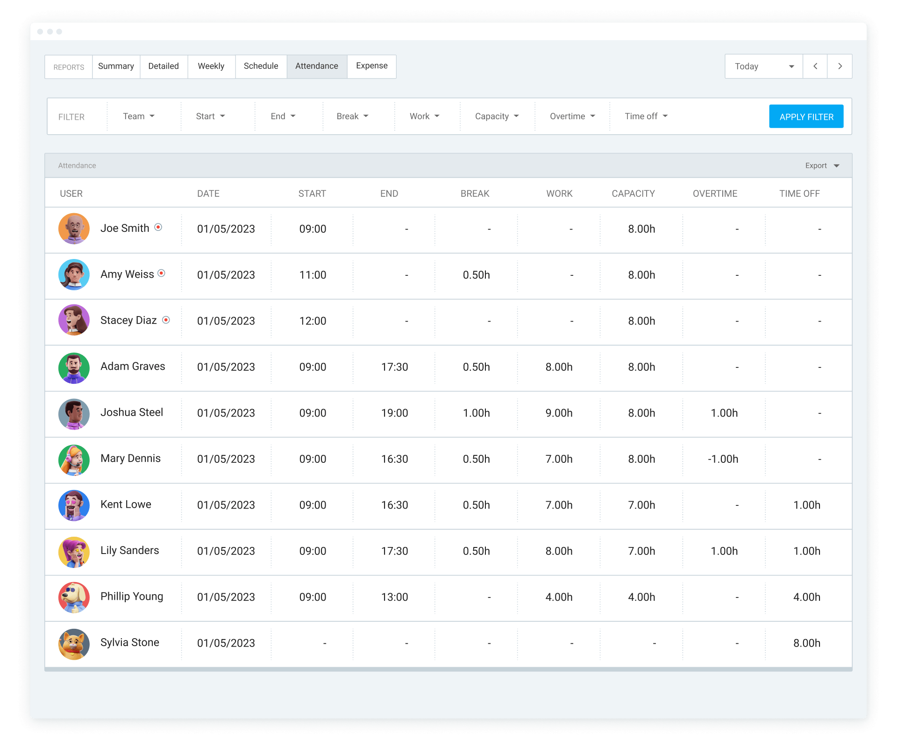Click Lily Sanders's avatar
The height and width of the screenshot is (741, 897).
[74, 552]
